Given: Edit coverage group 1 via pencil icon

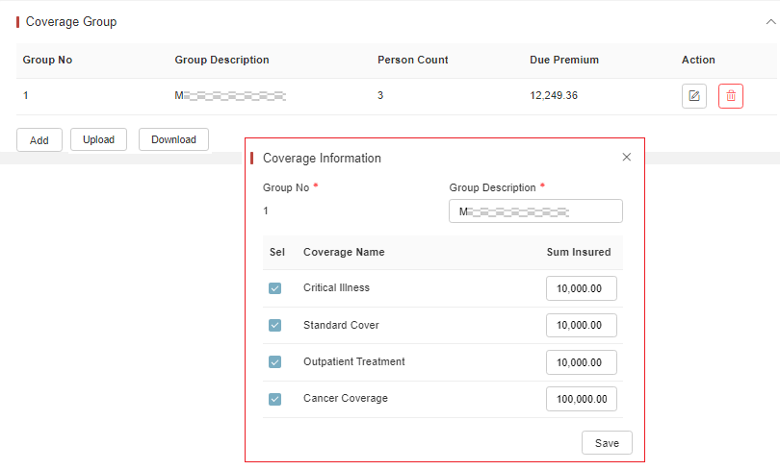Looking at the screenshot, I should click(694, 96).
